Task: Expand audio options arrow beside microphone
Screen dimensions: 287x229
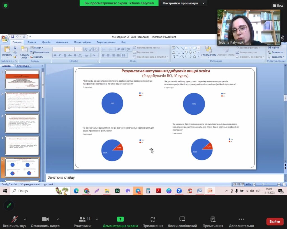Action: point(25,219)
